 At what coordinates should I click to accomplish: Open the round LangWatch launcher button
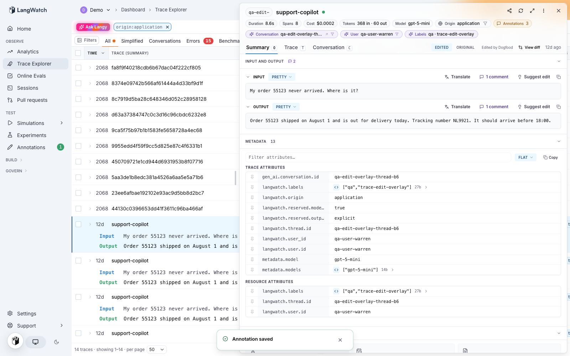pyautogui.click(x=15, y=341)
